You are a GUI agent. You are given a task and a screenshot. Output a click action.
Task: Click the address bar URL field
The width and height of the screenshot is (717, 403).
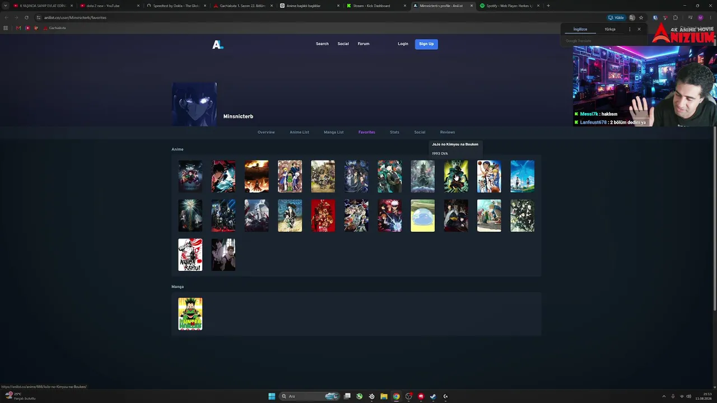pos(319,17)
